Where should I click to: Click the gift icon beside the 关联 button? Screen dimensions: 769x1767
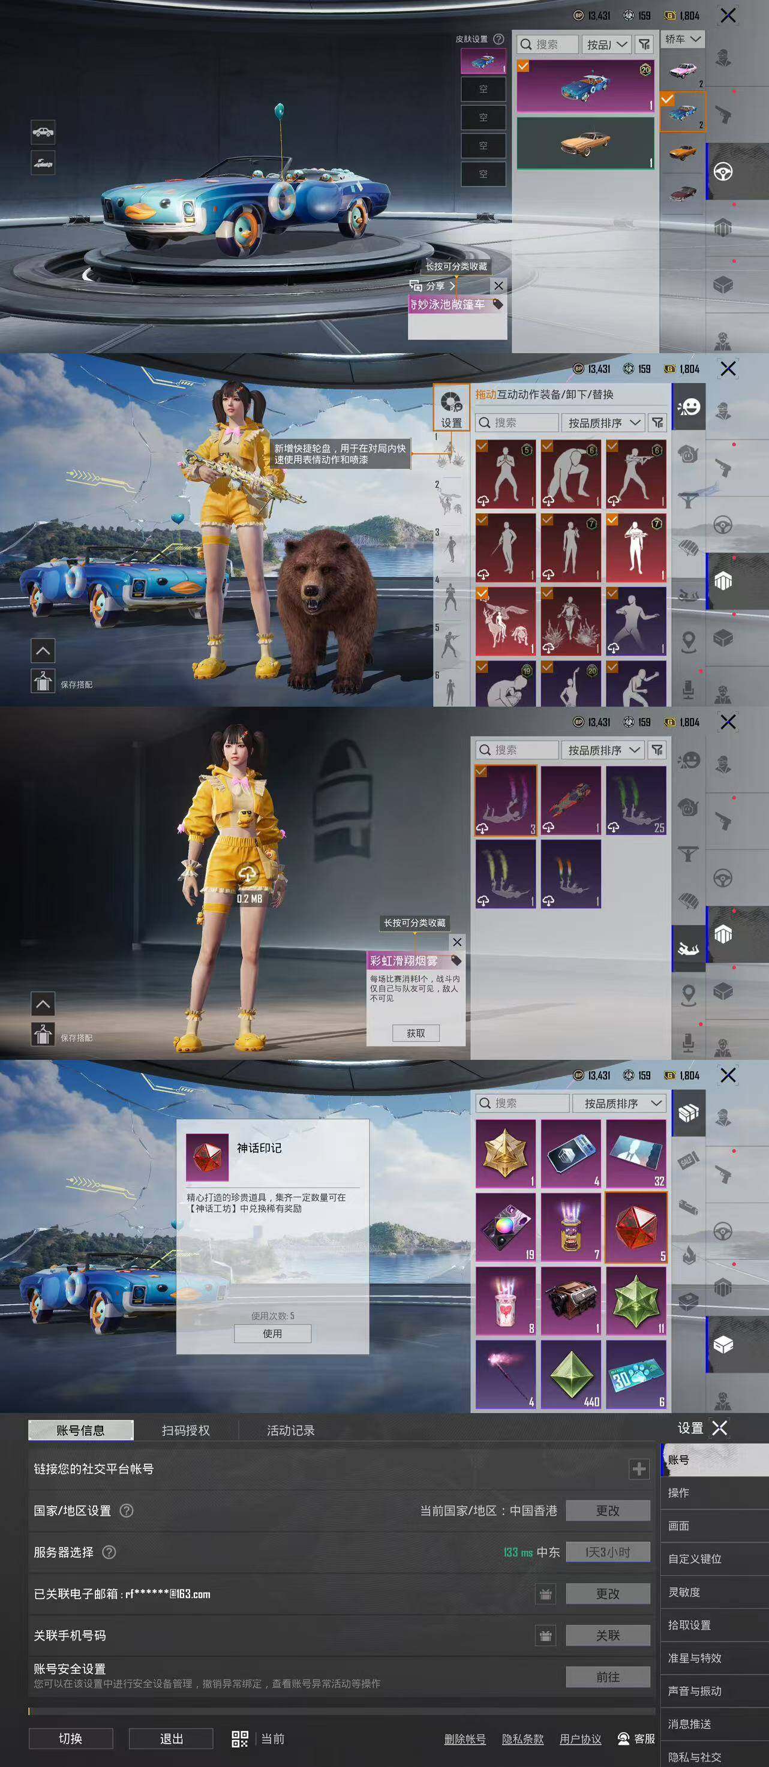pyautogui.click(x=545, y=1635)
